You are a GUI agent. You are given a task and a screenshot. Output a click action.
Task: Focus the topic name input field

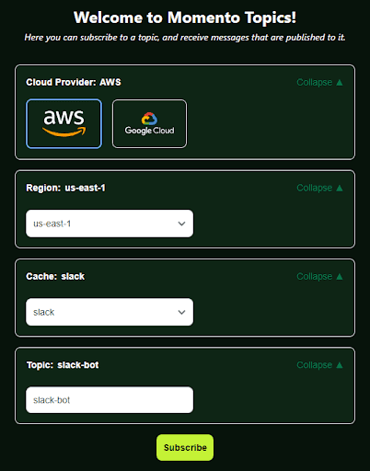point(110,400)
